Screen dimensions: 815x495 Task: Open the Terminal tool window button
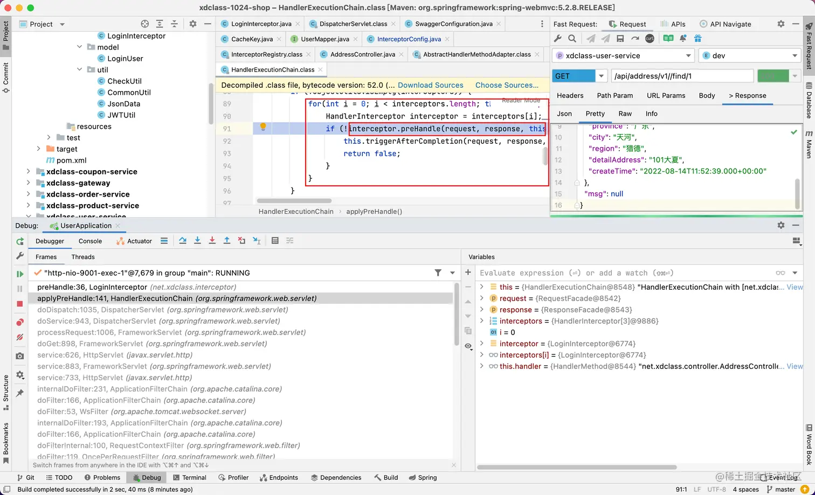coord(190,477)
